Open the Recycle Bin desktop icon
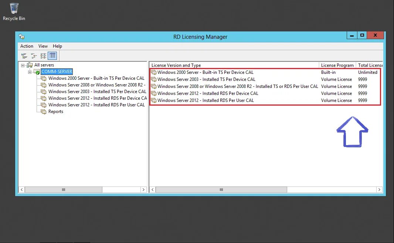Image resolution: width=394 pixels, height=243 pixels. tap(14, 12)
